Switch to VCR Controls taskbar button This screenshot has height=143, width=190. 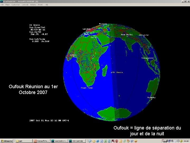coord(77,141)
